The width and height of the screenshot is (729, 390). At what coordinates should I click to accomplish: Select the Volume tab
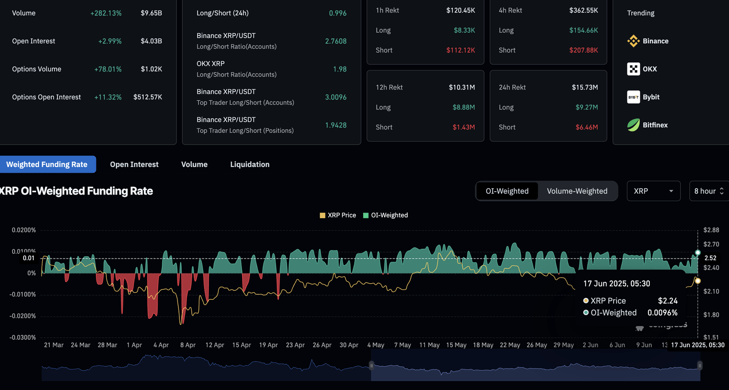194,165
